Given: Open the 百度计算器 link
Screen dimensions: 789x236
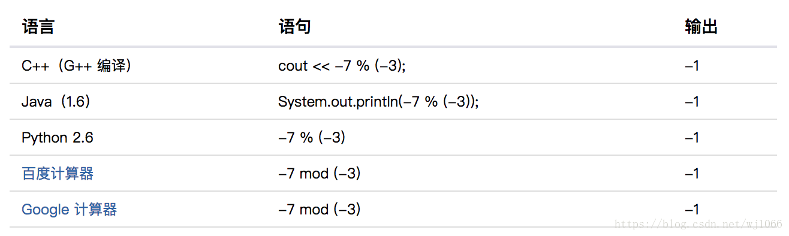Looking at the screenshot, I should (x=58, y=174).
